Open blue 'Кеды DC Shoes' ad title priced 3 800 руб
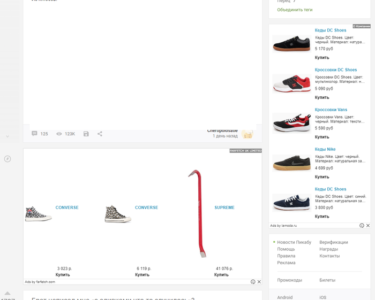Viewport: 375px width, 300px height. click(x=331, y=189)
